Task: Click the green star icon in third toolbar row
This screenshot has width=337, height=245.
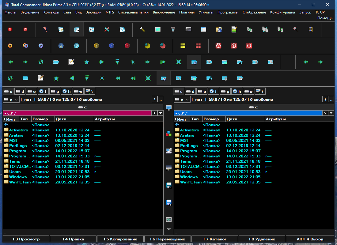Action: (x=87, y=62)
